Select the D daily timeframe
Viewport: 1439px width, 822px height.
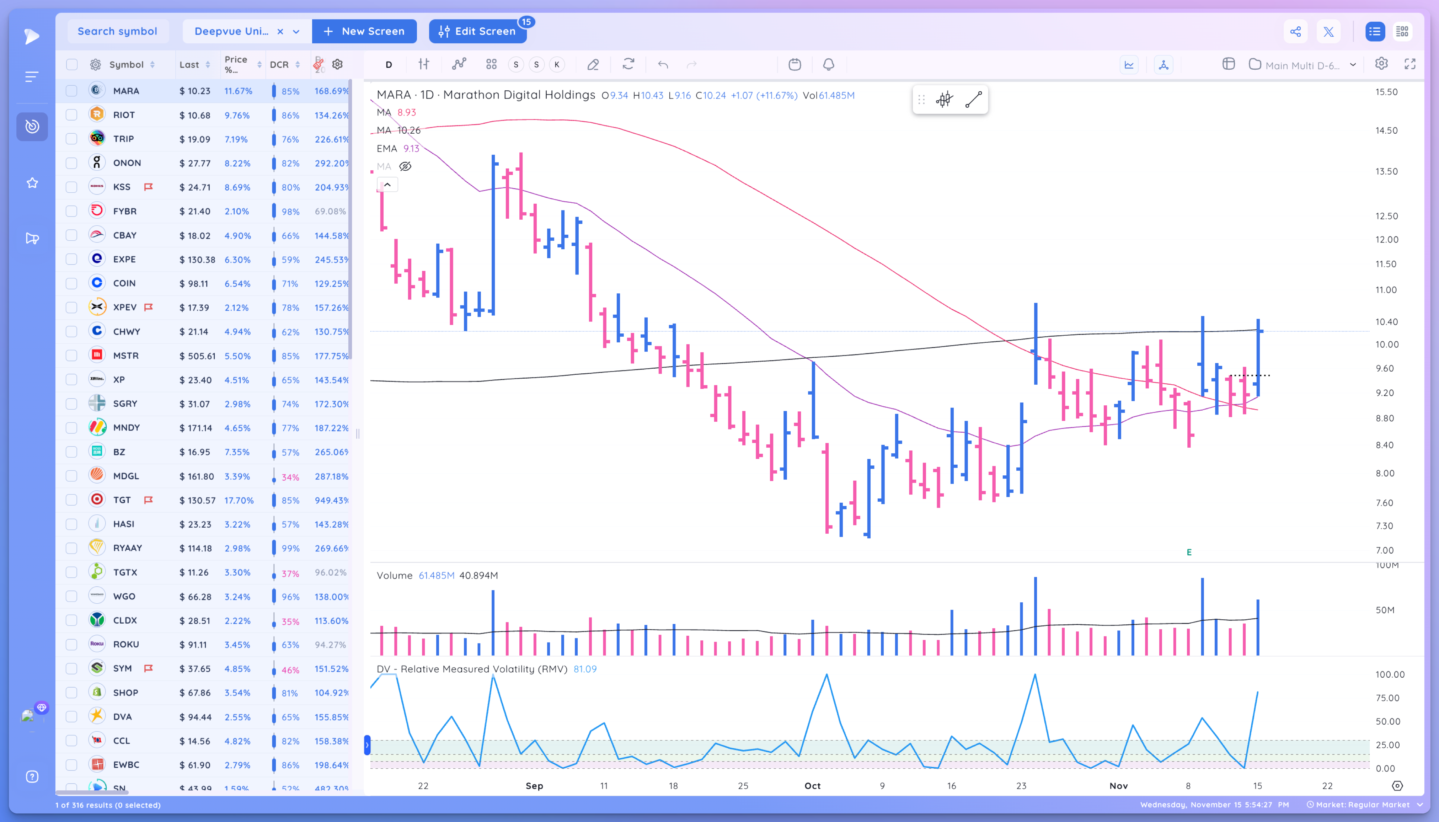pos(389,64)
